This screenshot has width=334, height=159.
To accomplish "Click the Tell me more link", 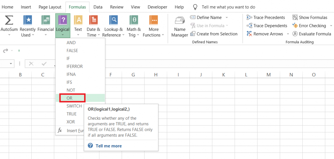I will click(108, 146).
